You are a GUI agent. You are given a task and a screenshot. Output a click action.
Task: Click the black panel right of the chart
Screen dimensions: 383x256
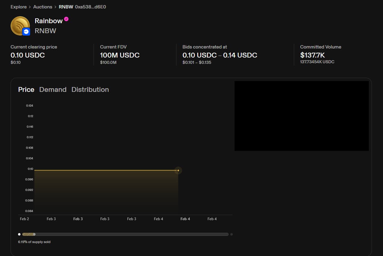click(301, 116)
